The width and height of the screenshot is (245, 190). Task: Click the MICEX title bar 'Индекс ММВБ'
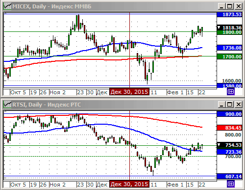point(72,6)
